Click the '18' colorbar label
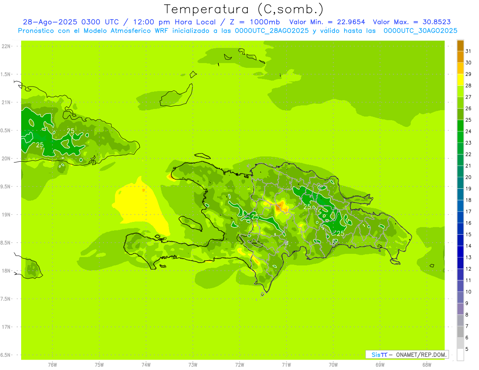The width and height of the screenshot is (479, 370). tap(469, 200)
